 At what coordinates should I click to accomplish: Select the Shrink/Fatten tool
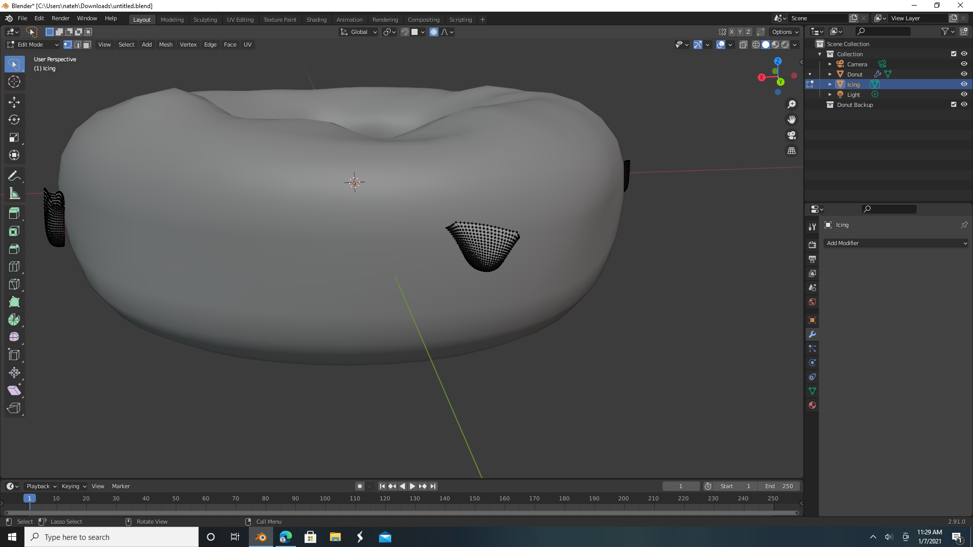[x=14, y=373]
